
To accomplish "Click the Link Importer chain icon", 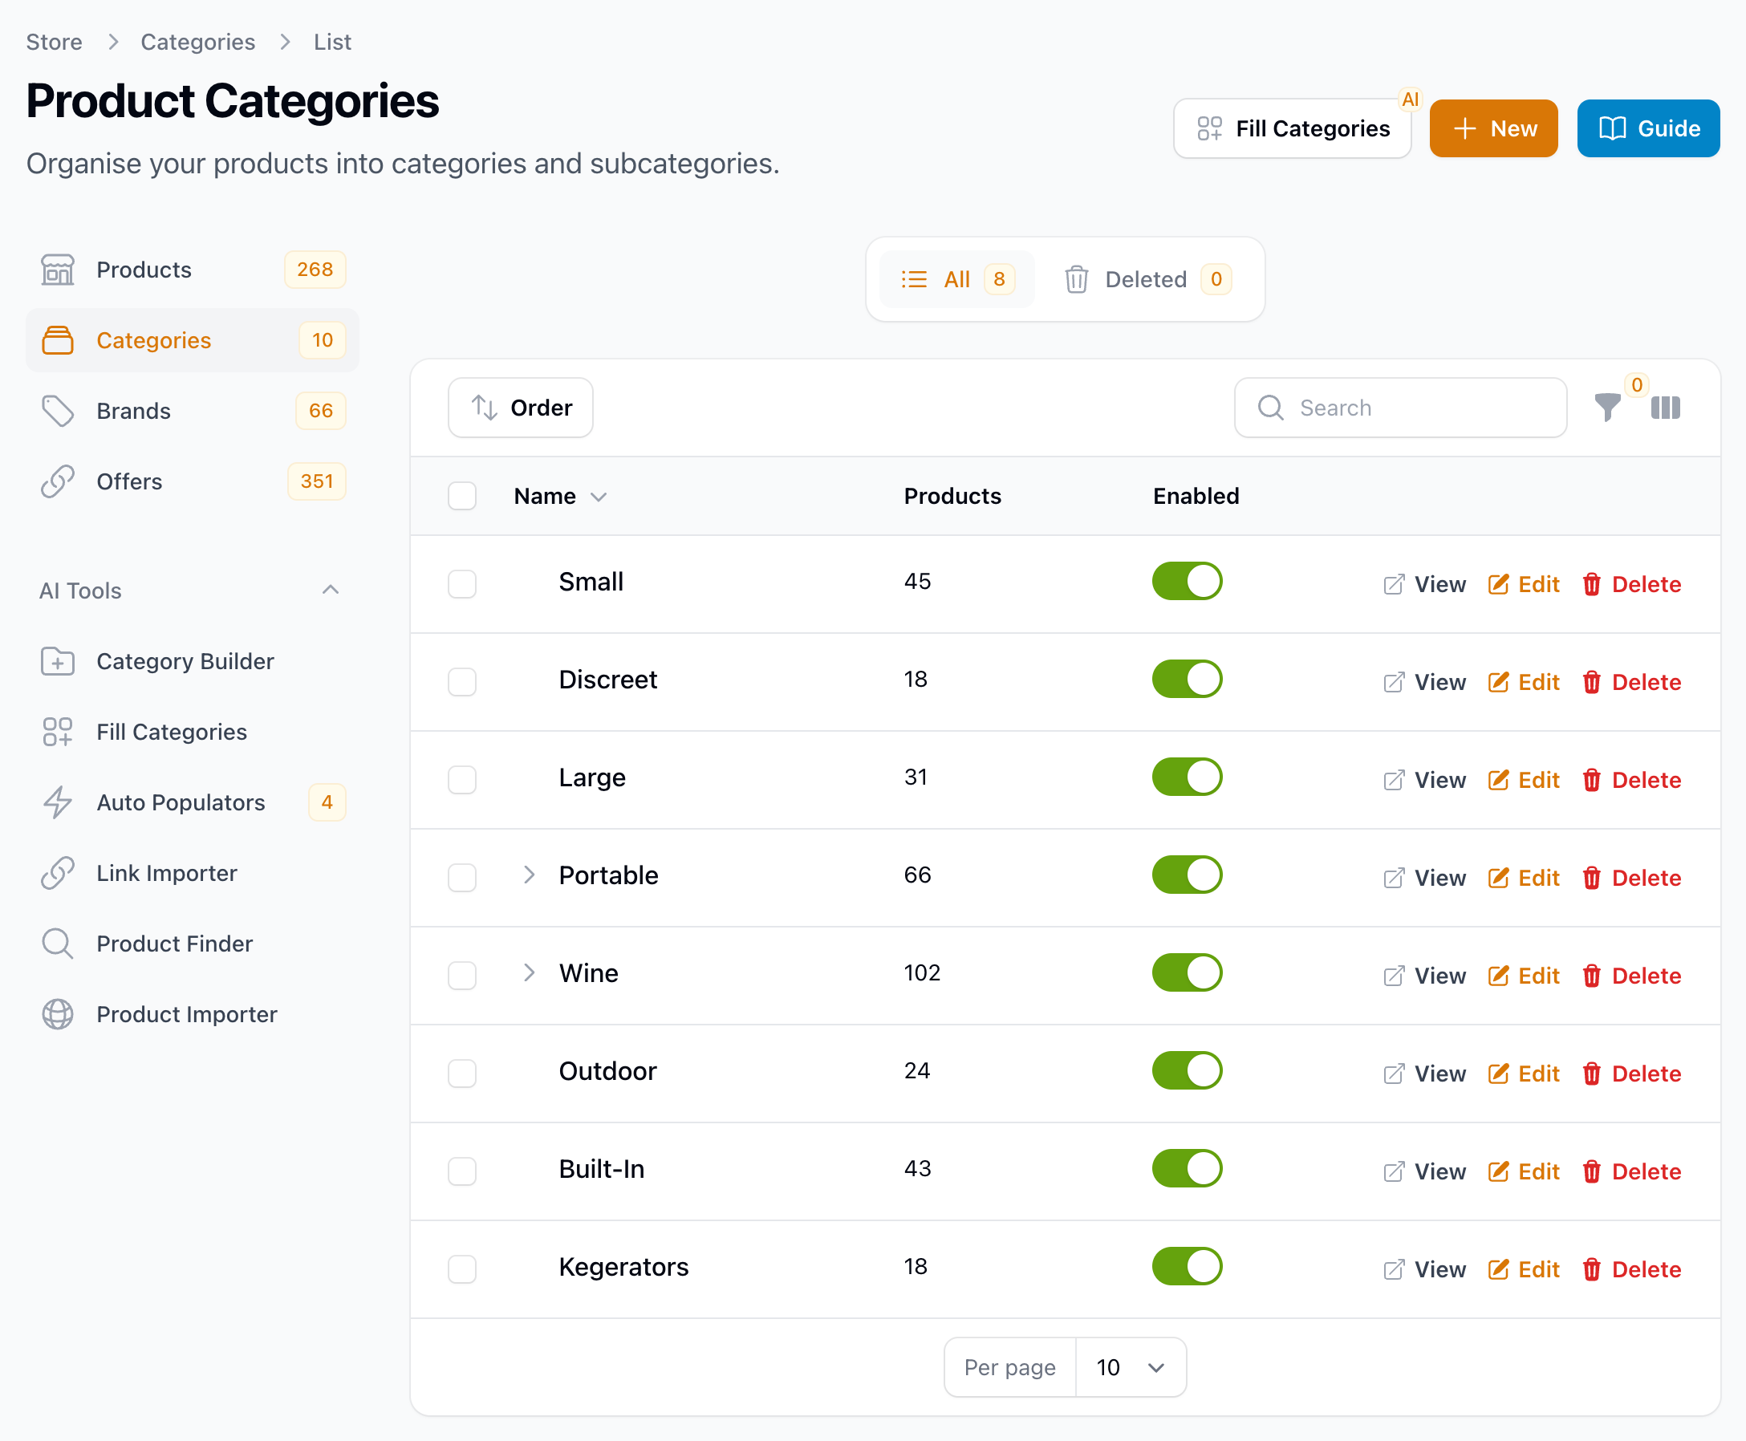I will (x=57, y=873).
